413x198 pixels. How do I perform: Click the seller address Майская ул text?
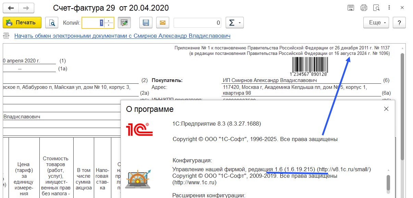click(x=66, y=87)
